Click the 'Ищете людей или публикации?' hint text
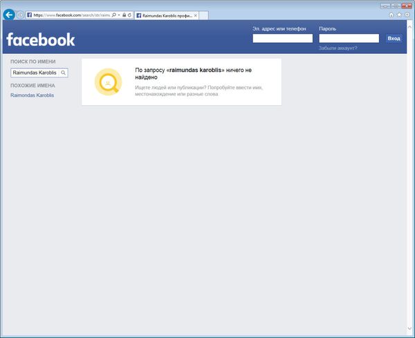This screenshot has width=415, height=338. coord(199,91)
